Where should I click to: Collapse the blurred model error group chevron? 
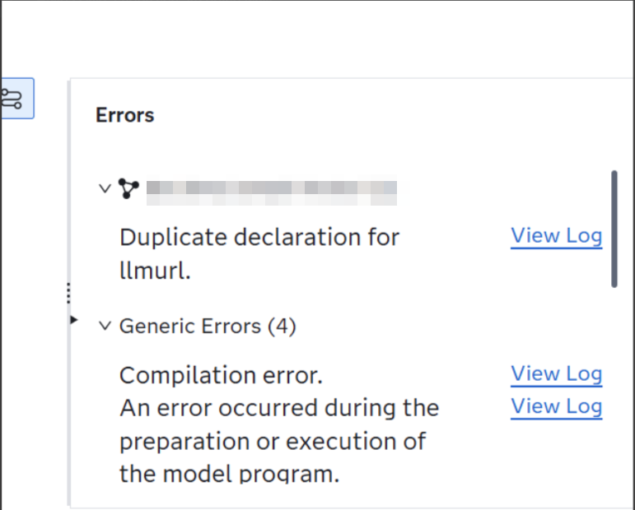point(105,188)
